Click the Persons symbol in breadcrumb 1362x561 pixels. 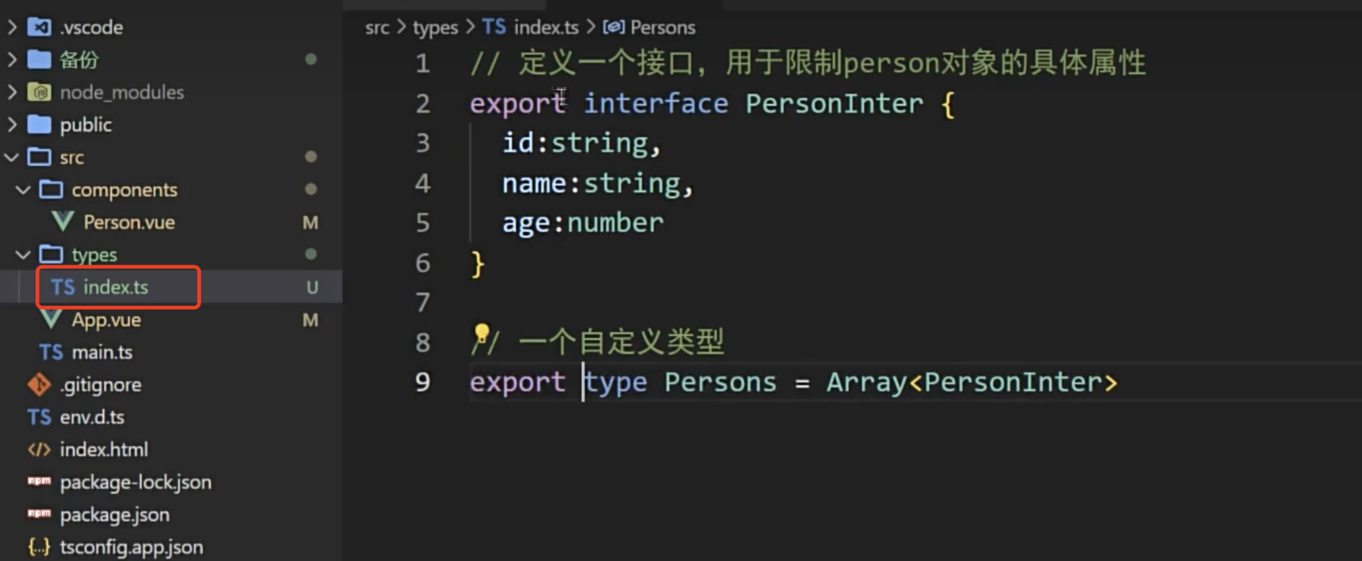pos(663,28)
